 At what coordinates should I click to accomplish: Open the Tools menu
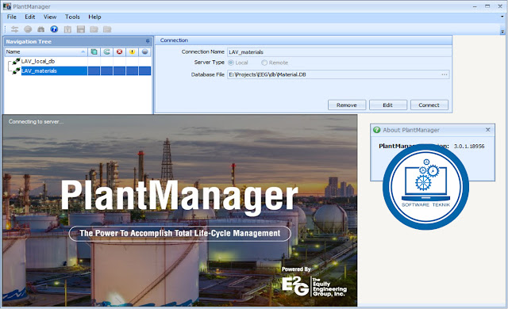click(72, 17)
